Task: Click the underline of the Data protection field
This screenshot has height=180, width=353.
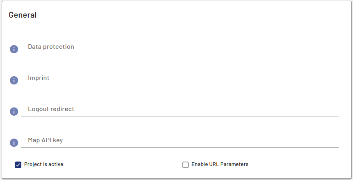Action: (x=180, y=54)
